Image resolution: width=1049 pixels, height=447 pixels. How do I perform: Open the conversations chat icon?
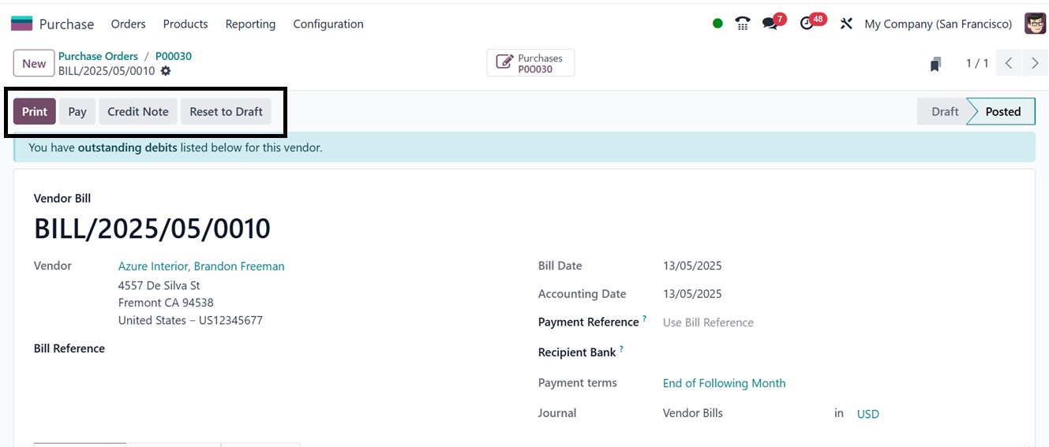(770, 24)
